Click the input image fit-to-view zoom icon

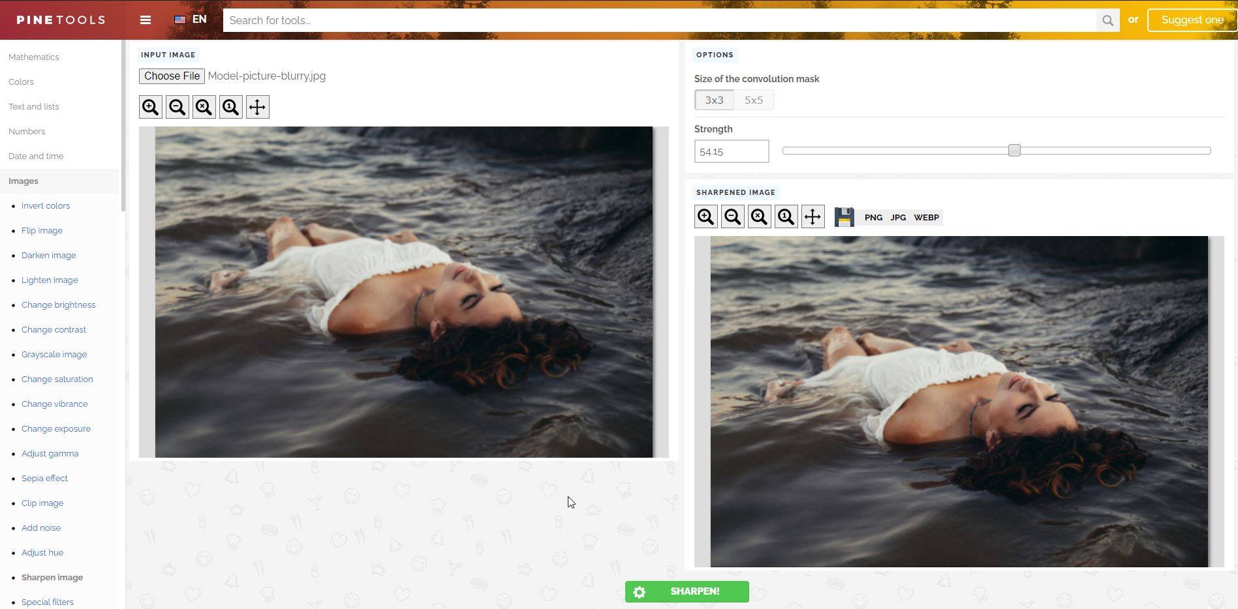pos(204,107)
